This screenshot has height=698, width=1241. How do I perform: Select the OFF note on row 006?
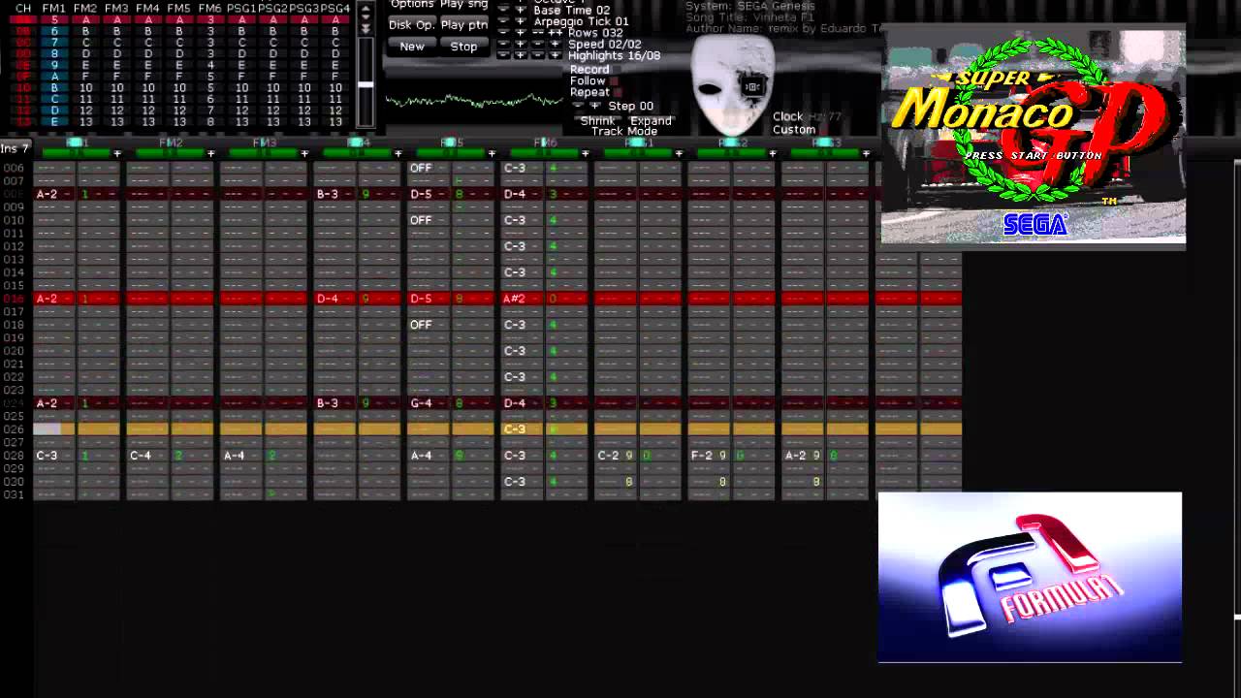point(420,168)
